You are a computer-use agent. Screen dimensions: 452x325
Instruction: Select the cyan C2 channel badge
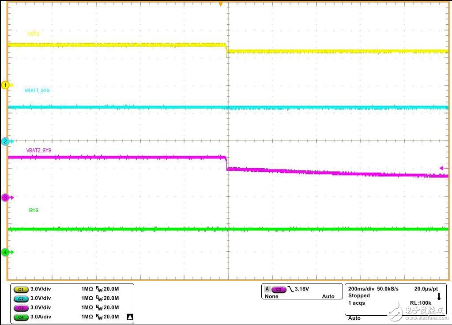click(21, 298)
